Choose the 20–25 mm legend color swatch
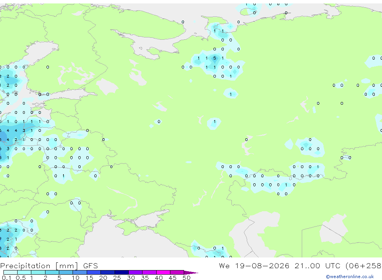Screen dimensions: 382x280 [x=108, y=272]
